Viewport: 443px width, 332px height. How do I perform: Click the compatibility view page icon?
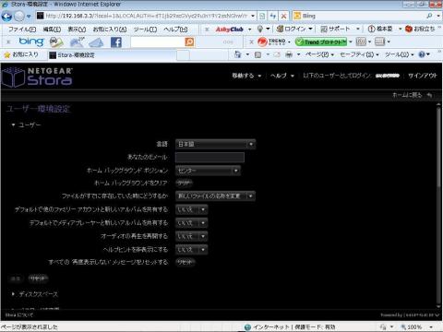262,16
